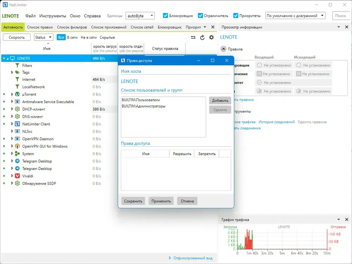Click the NLSvc process icon
The image size is (352, 264).
[17, 131]
